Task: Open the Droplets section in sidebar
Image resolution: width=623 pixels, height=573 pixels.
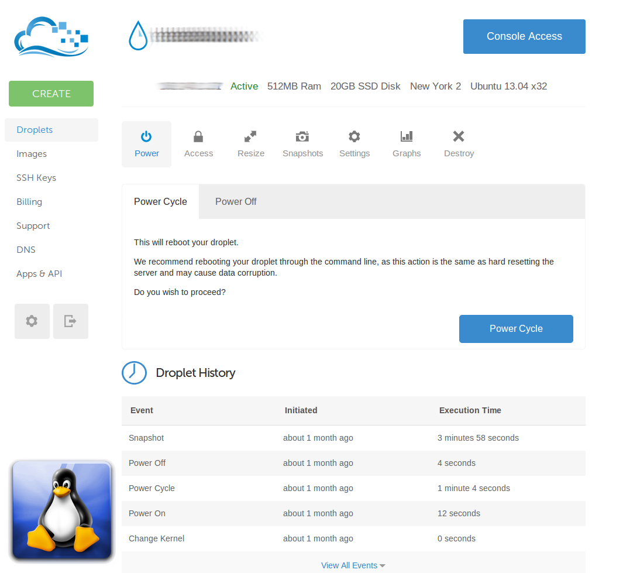Action: click(x=34, y=129)
